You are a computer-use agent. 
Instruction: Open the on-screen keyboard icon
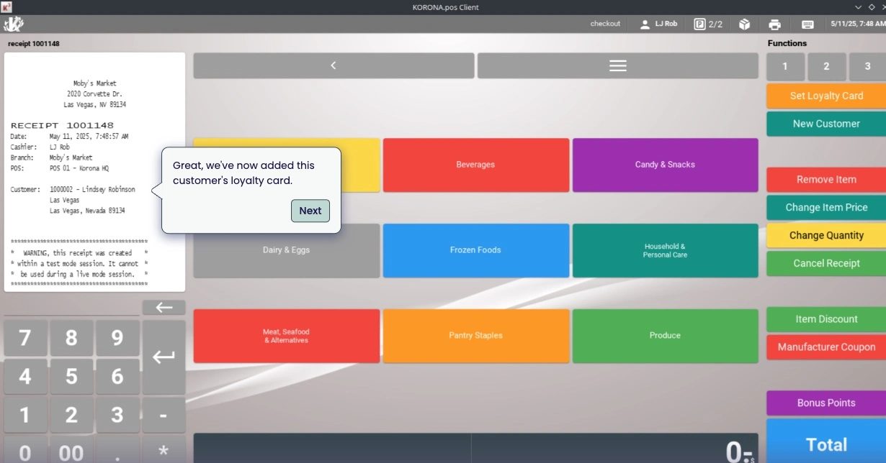(807, 24)
